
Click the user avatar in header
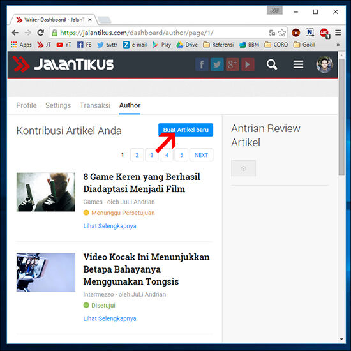point(325,64)
